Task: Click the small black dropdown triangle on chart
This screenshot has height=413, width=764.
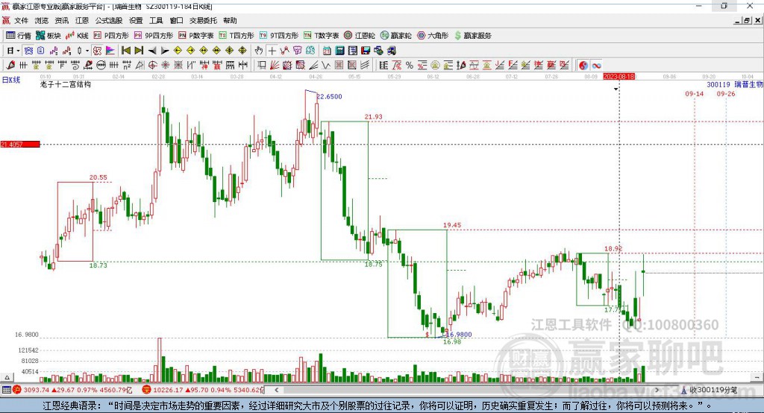Action: pos(616,89)
